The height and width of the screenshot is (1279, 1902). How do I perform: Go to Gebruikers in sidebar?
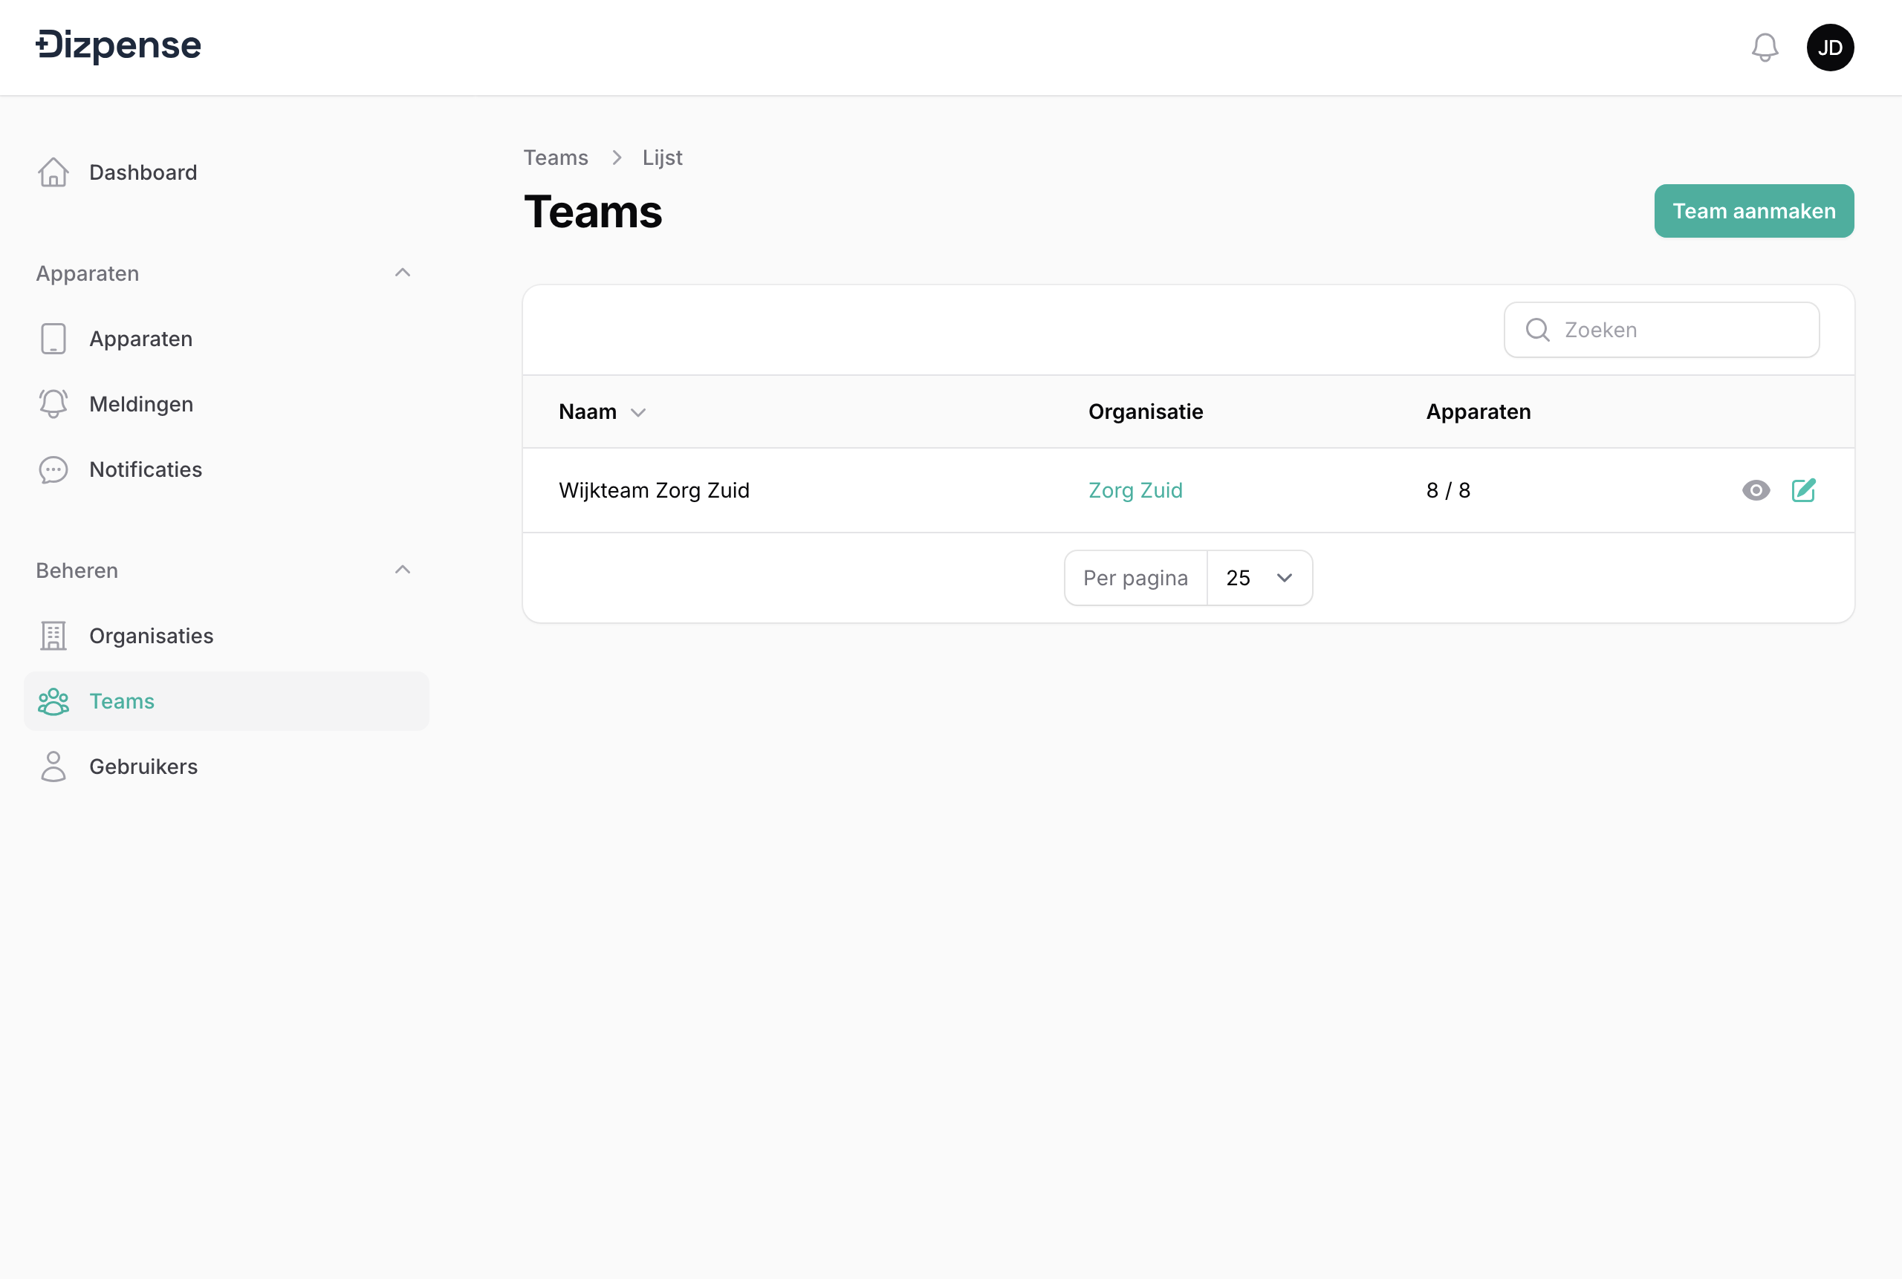click(x=143, y=766)
